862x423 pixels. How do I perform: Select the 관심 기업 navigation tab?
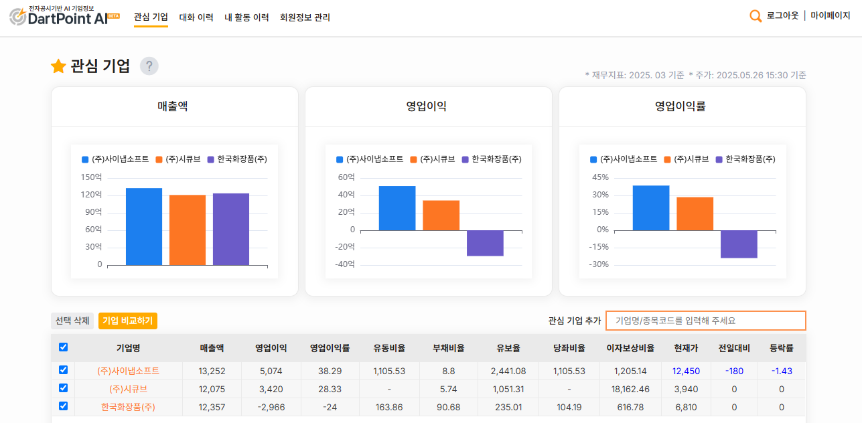(151, 18)
